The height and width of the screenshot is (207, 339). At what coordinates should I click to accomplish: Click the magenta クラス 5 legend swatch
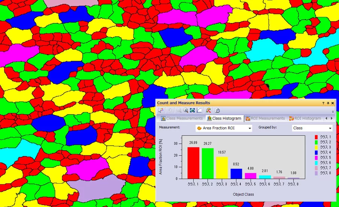(316, 158)
